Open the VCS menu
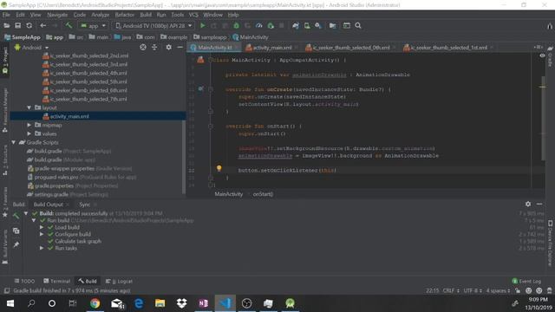 click(193, 15)
